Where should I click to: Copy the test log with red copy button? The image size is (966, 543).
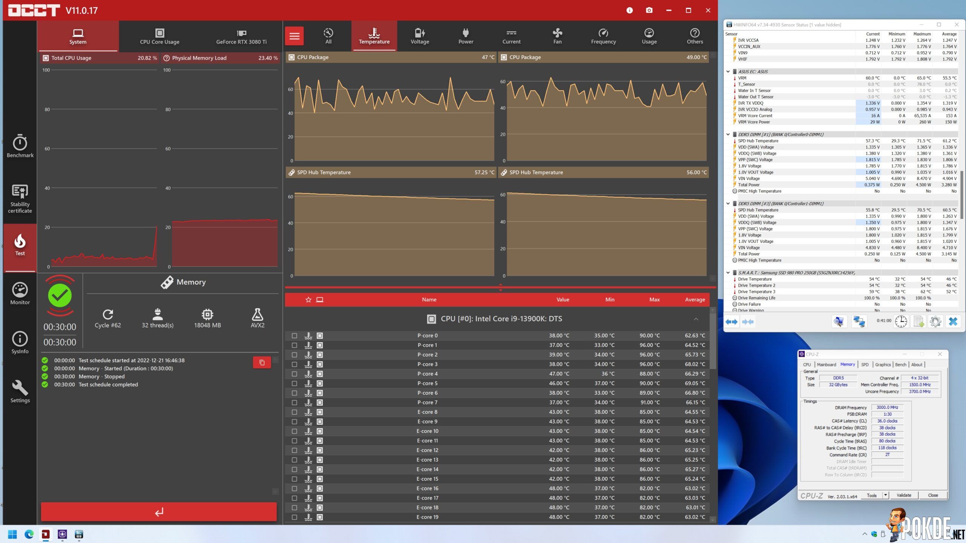(262, 363)
